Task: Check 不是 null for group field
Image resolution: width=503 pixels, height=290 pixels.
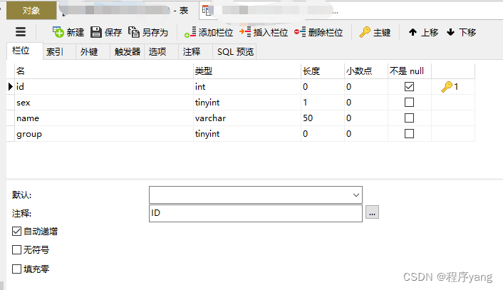Action: click(x=409, y=133)
